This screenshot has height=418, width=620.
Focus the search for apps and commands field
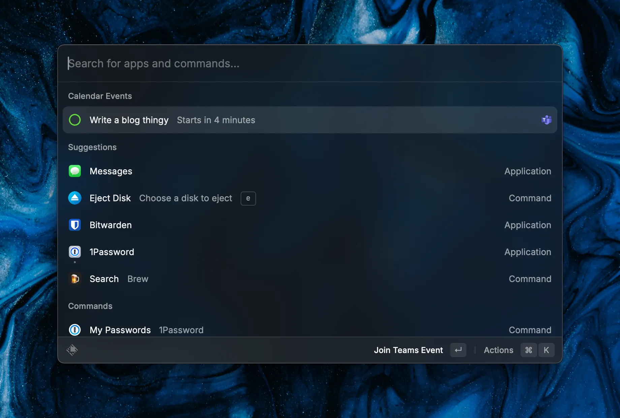(303, 64)
